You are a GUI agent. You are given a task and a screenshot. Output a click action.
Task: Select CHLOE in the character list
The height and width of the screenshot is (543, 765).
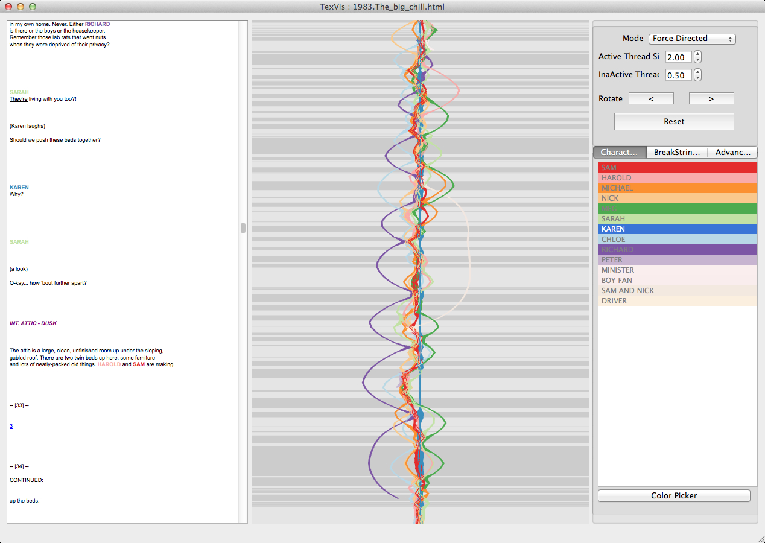tap(678, 240)
